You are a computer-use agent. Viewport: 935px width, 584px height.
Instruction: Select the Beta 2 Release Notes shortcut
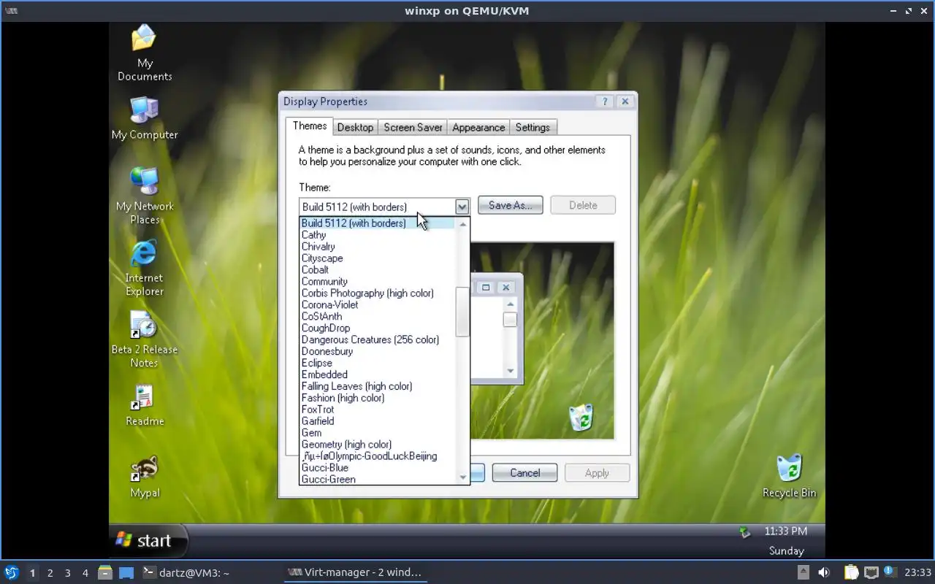[x=144, y=339]
